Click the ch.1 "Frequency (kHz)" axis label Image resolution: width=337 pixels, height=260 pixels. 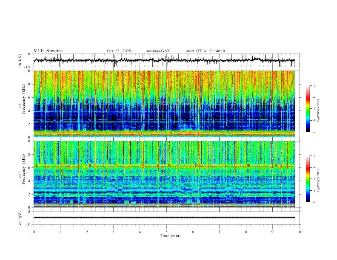click(23, 99)
